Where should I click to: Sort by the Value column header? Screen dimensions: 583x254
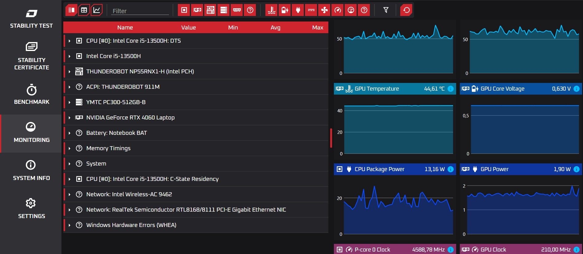coord(188,27)
